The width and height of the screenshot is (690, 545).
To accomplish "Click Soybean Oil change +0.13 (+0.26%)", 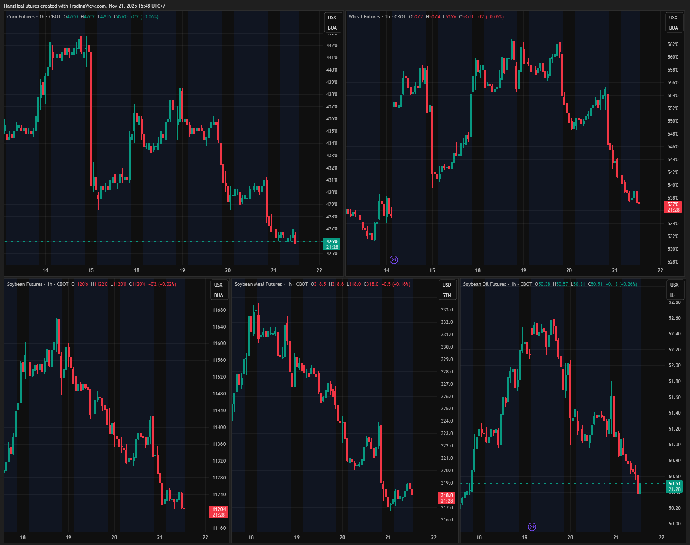I will click(621, 284).
